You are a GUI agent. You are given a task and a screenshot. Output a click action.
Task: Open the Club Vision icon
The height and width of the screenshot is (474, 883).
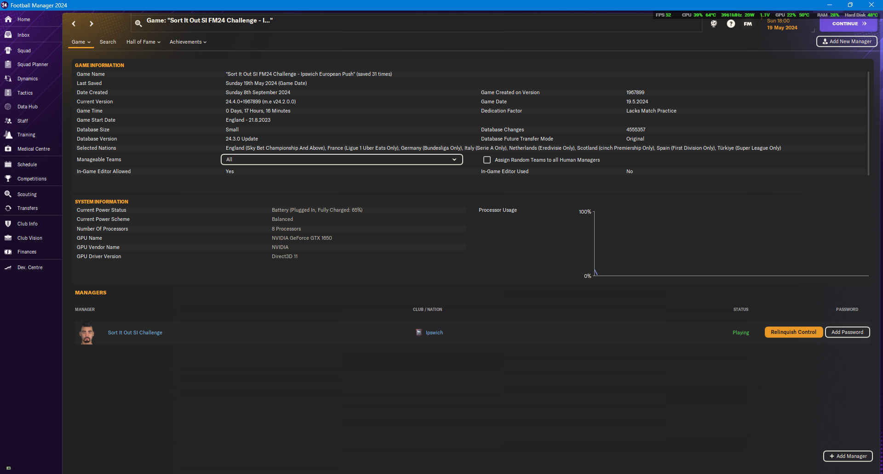tap(8, 238)
